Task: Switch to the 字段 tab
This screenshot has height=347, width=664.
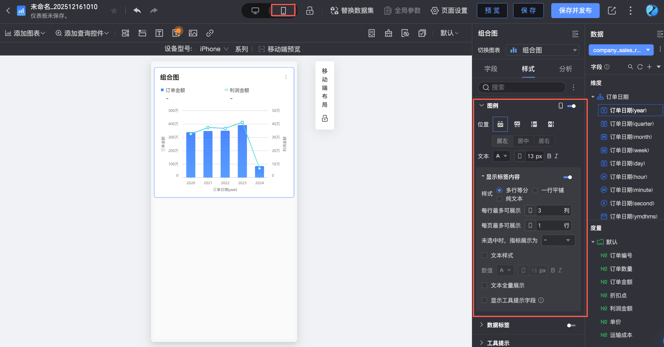Action: click(x=491, y=69)
